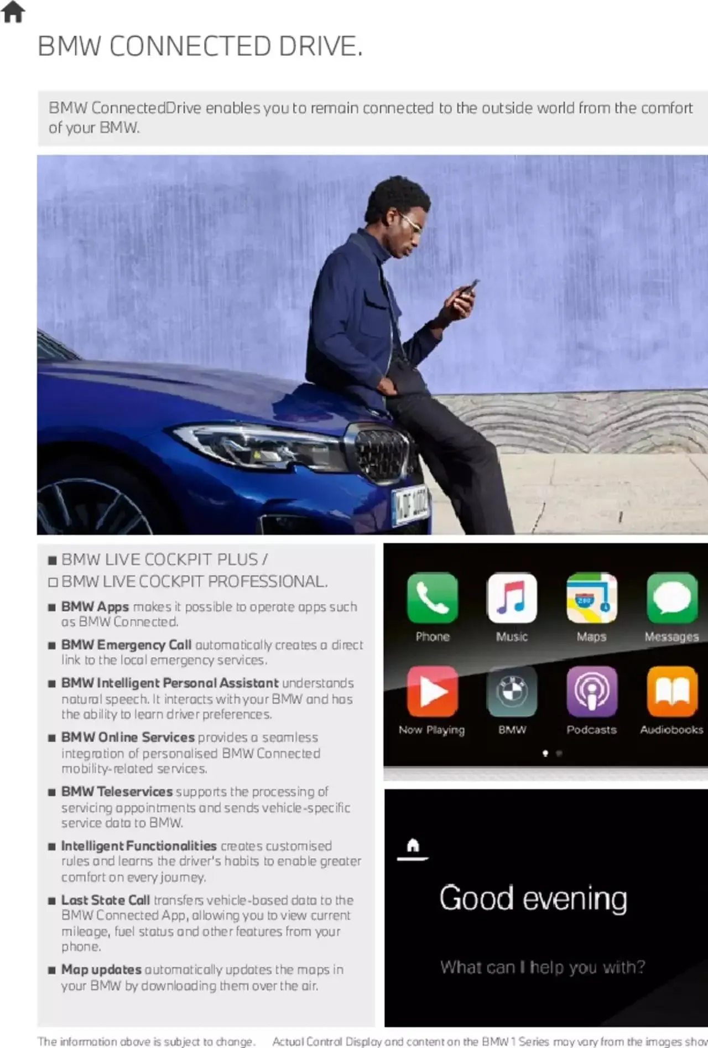Click the Good evening greeting

[x=533, y=899]
